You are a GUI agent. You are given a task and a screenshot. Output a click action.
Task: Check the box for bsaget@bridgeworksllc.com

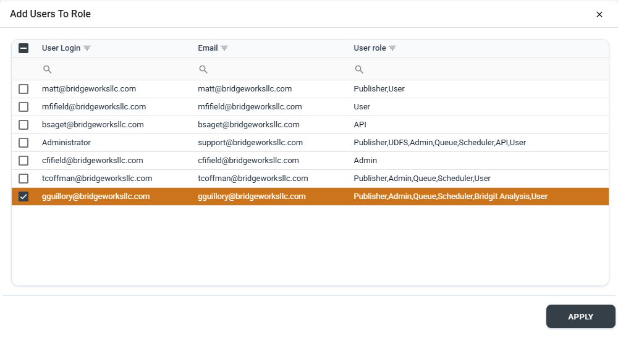pos(23,125)
